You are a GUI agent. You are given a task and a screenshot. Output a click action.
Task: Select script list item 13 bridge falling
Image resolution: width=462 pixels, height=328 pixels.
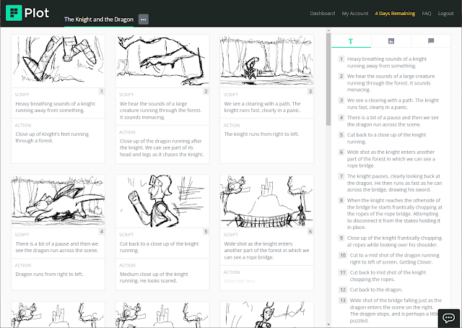pos(391,311)
